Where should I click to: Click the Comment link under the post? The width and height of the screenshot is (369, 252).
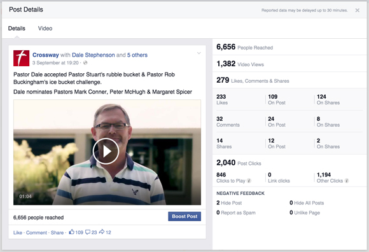pos(36,233)
